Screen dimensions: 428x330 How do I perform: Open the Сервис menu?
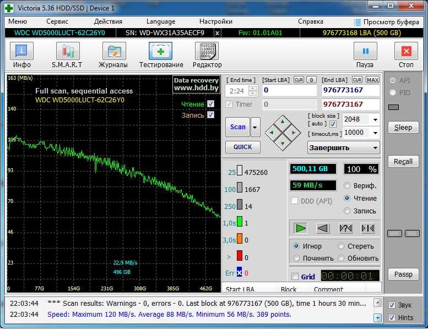[x=57, y=21]
